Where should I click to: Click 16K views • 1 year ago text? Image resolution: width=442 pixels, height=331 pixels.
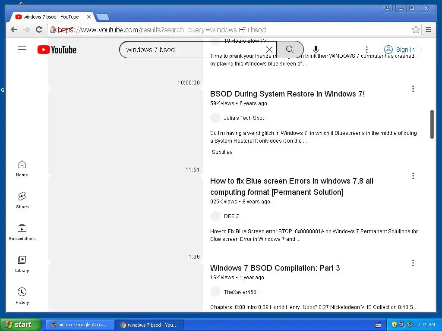237,277
